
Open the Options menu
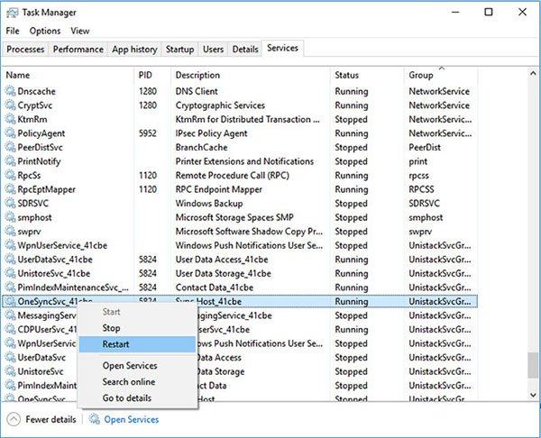[x=44, y=31]
